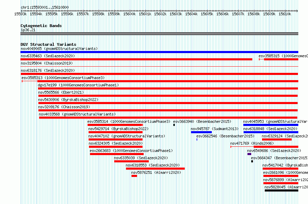Open variant nsv6329124 label
Screen dimensions: 308x204
click(285, 136)
